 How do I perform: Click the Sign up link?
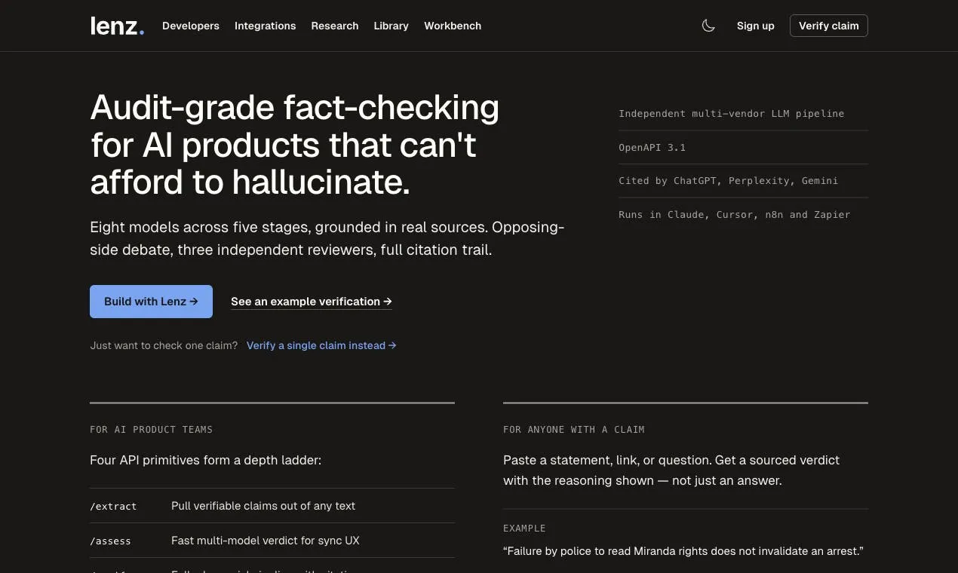755,26
